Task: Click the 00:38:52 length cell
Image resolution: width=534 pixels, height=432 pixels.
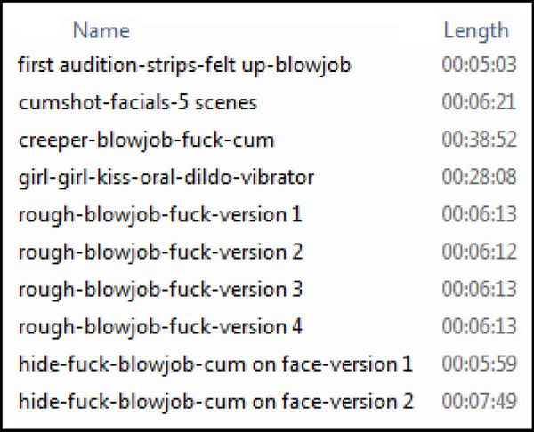Action: point(479,140)
